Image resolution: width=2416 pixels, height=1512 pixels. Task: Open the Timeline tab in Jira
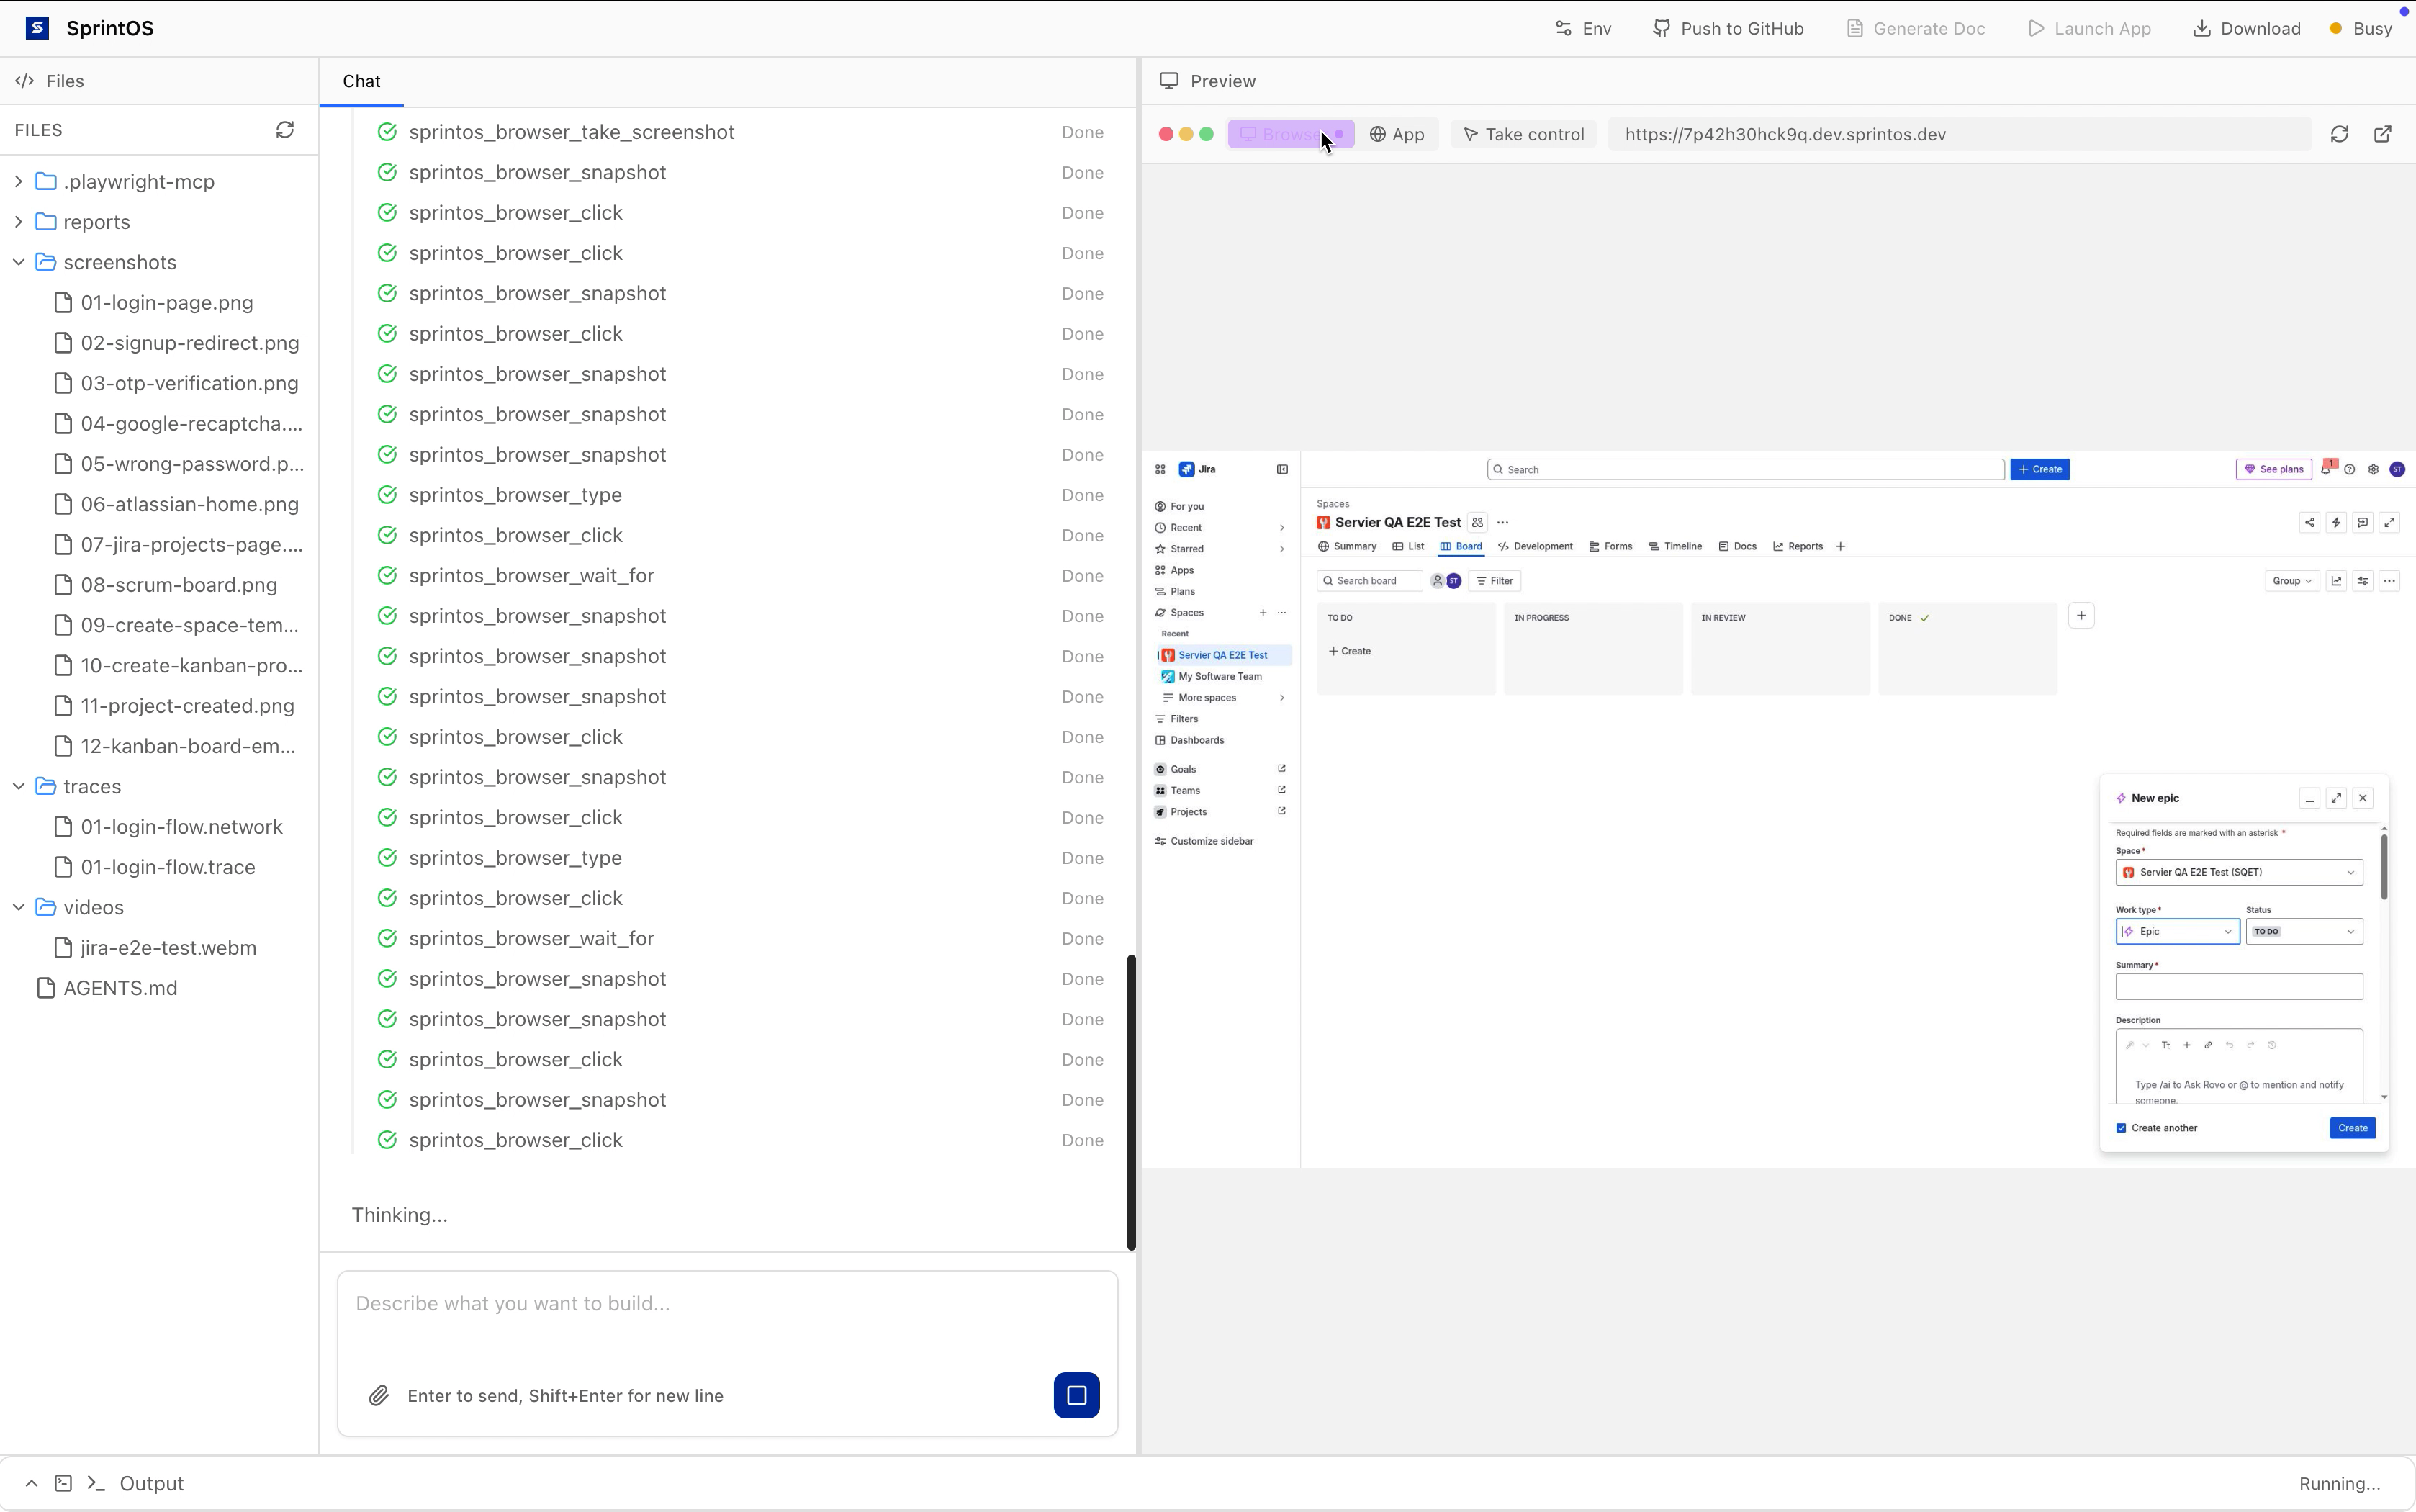tap(1675, 546)
